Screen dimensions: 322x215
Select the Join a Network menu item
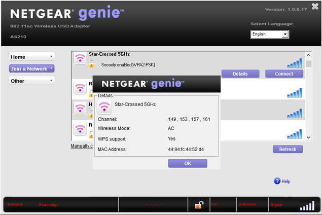31,68
